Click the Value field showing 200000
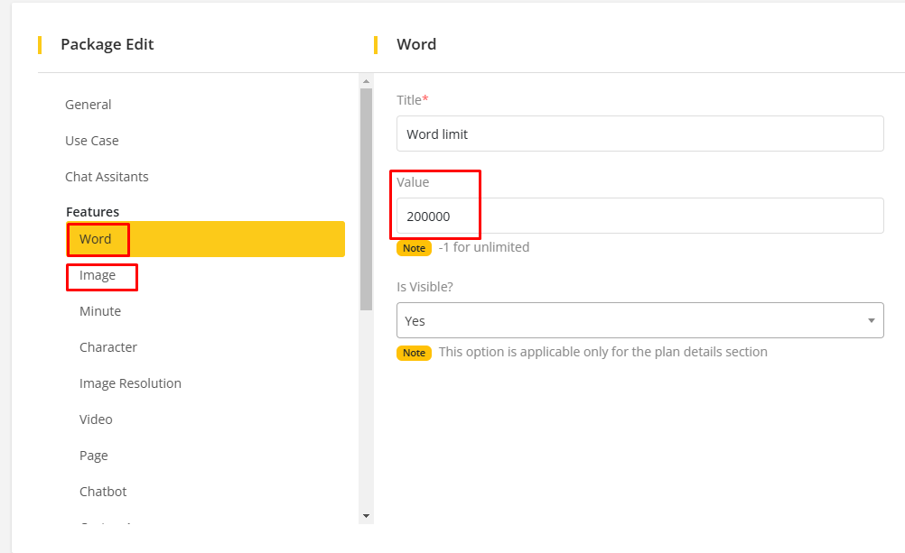905x553 pixels. click(x=639, y=216)
